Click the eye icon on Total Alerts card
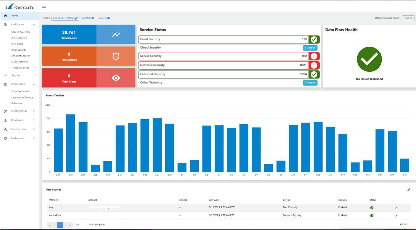Image resolution: width=416 pixels, height=230 pixels. tap(116, 78)
